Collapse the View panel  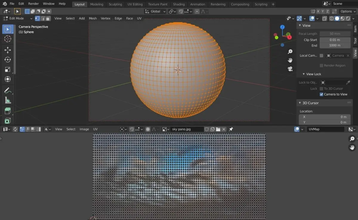[x=300, y=25]
